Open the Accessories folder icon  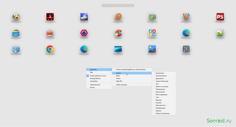[186, 49]
